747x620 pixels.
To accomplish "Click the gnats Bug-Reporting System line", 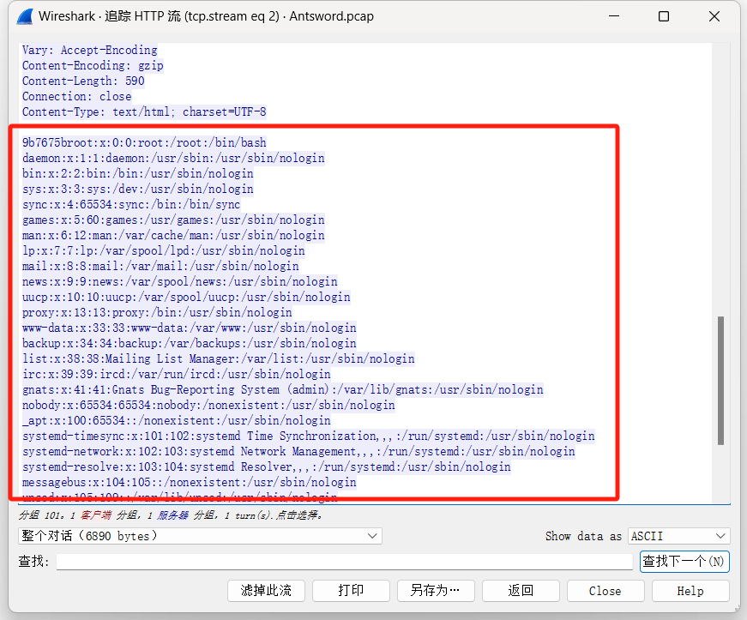I will (282, 389).
